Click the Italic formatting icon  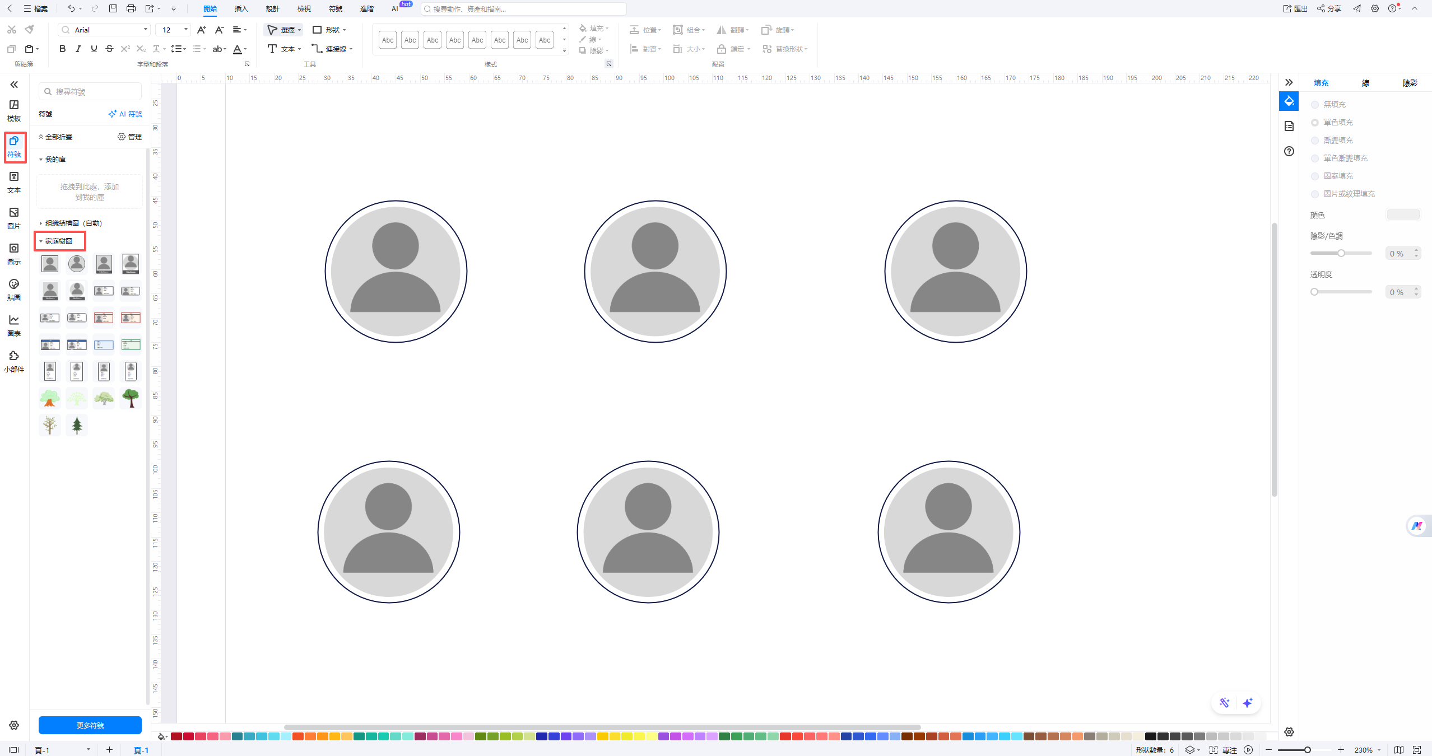(x=78, y=49)
